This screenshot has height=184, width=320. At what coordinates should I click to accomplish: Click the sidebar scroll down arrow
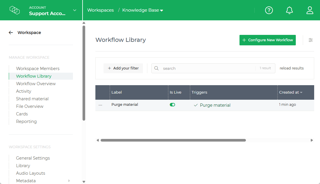84,182
